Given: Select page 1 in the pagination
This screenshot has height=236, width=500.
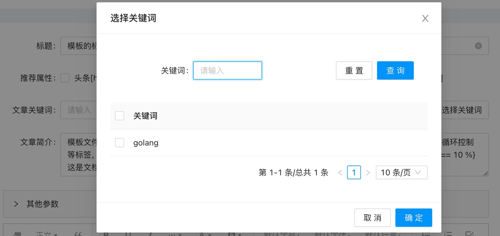Looking at the screenshot, I should 354,173.
